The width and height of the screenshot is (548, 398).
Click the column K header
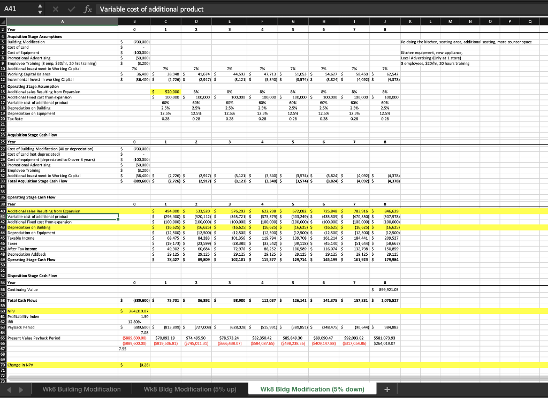click(x=410, y=21)
